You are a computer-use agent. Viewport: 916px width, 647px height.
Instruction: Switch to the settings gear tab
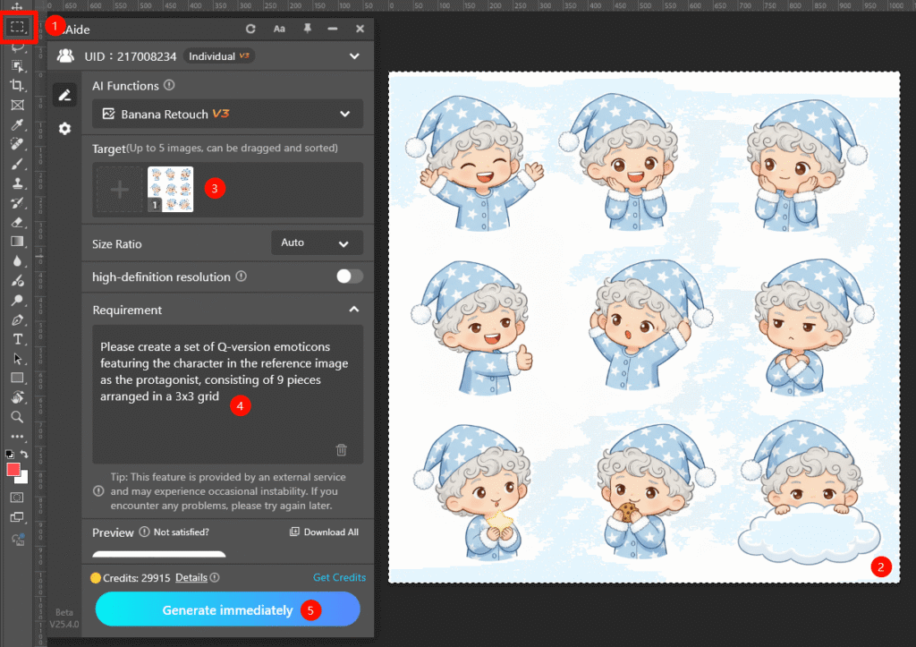coord(64,128)
